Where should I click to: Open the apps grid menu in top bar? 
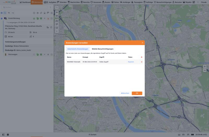(194, 2)
